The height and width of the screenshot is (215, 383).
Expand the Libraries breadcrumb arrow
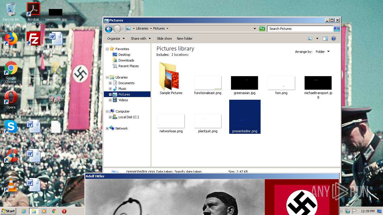[x=151, y=29]
